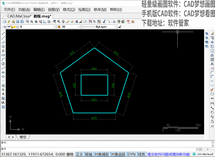Viewport: 215px width, 157px height.
Task: Toggle 正交 ortho mode
Action: (80, 154)
